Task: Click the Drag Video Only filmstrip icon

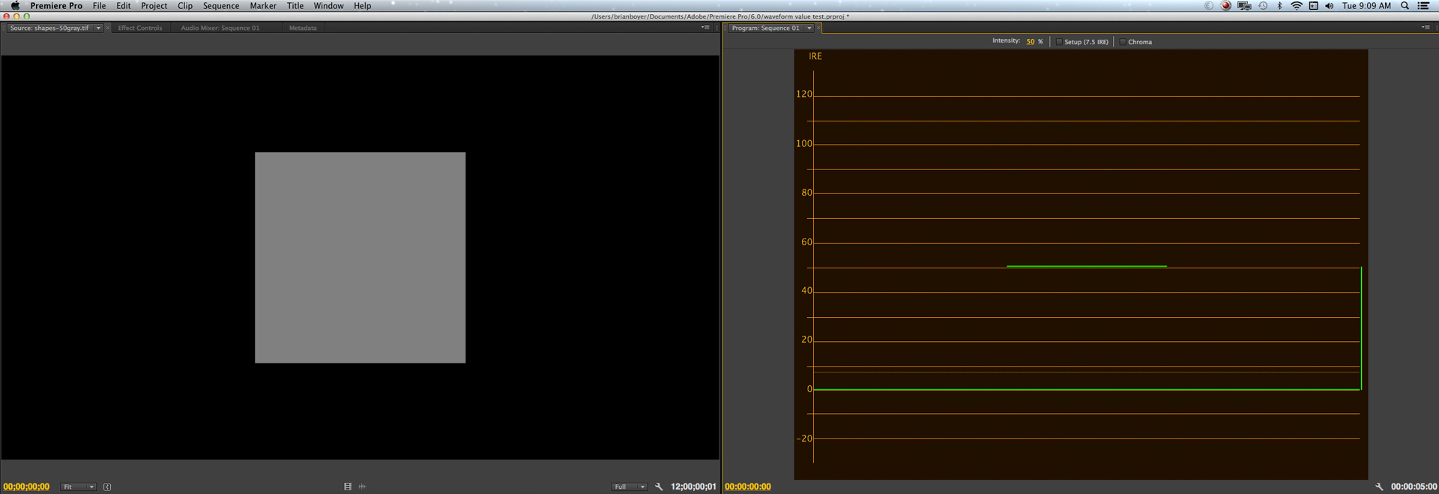Action: (x=348, y=487)
